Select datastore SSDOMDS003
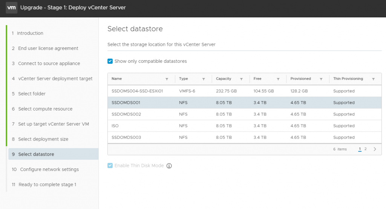 pos(244,137)
